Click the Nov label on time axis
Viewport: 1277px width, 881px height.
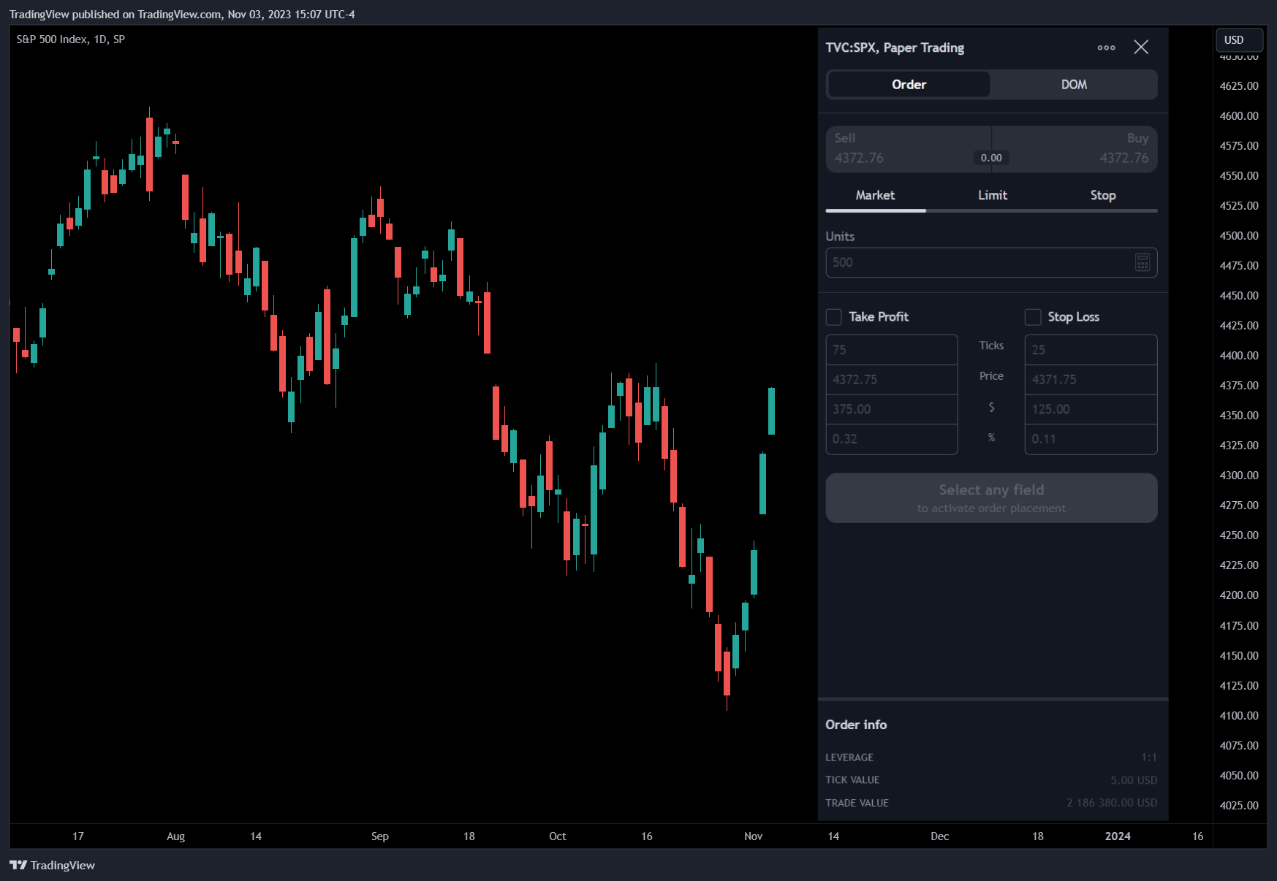pyautogui.click(x=753, y=836)
